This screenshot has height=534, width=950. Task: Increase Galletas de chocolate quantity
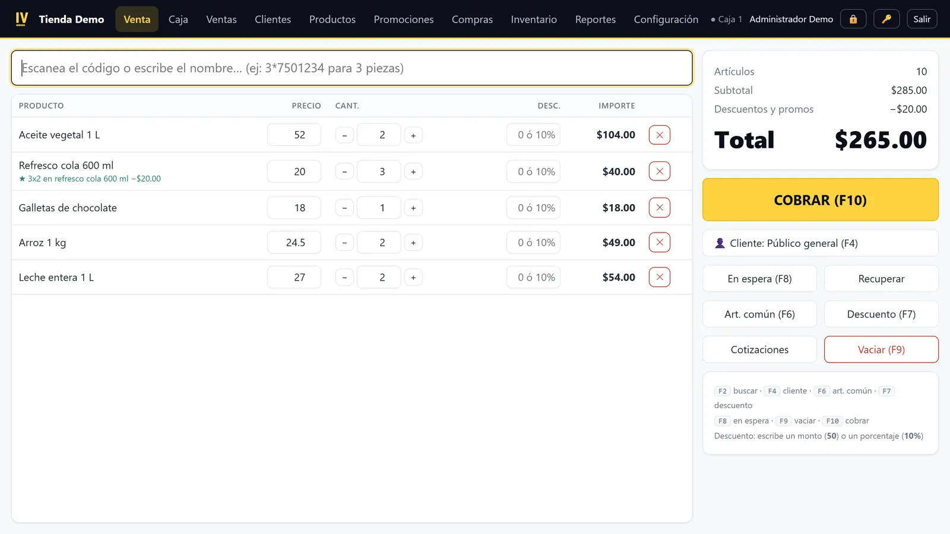click(413, 208)
